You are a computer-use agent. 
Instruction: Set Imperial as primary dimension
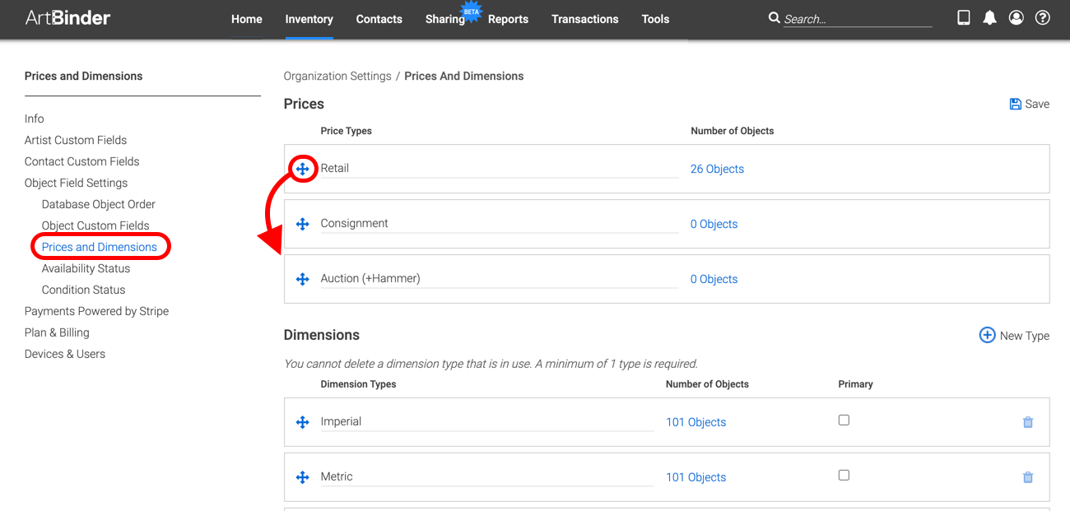[844, 420]
